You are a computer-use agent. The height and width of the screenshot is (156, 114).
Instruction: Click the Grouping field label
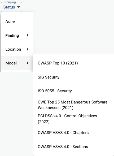tap(10, 2)
